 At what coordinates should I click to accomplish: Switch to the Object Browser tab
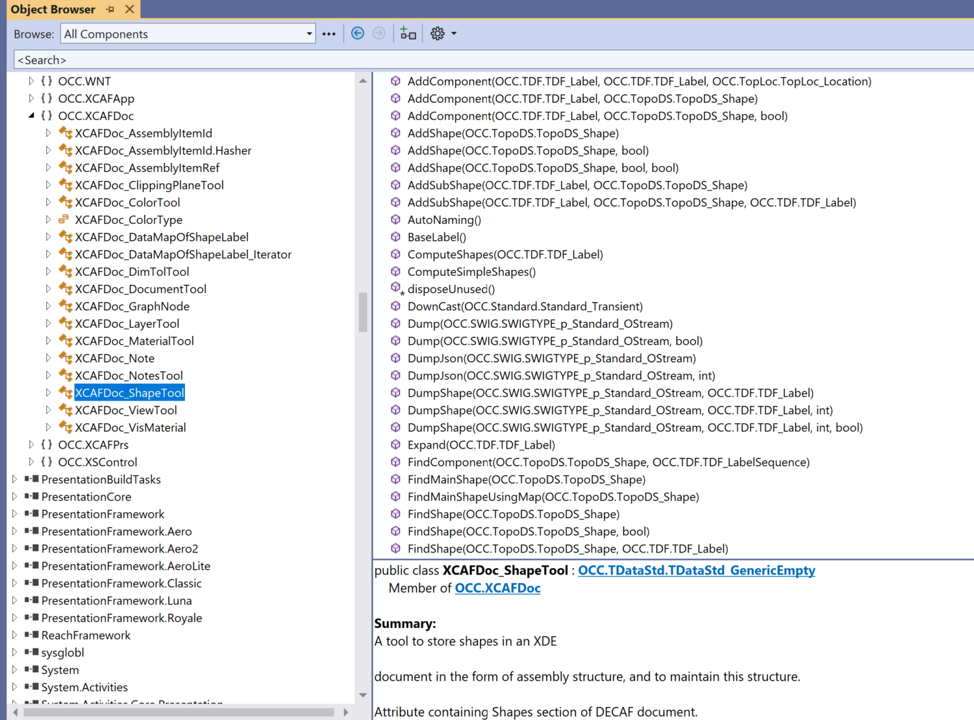point(53,9)
